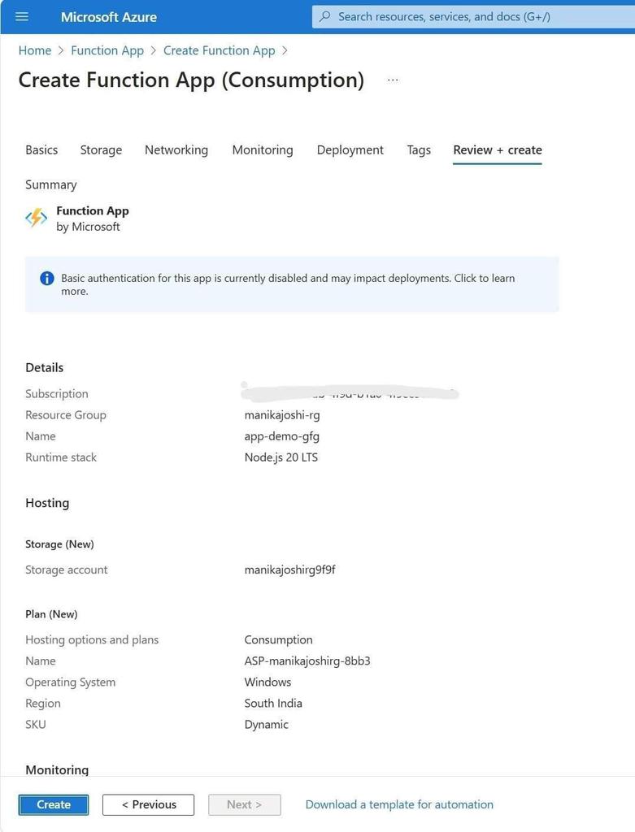This screenshot has height=832, width=635.
Task: Click the Region label
Action: pos(43,704)
